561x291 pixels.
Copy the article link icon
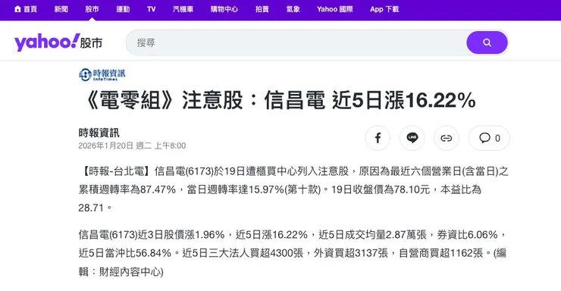447,138
